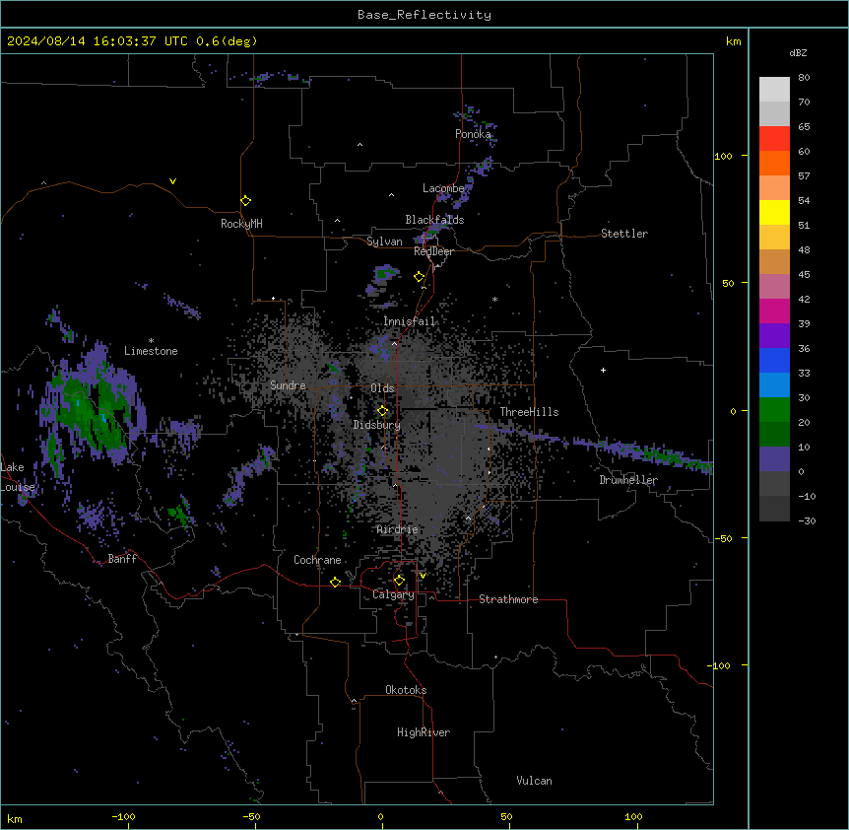The image size is (849, 830).
Task: Click the Cochrane label
Action: (x=317, y=560)
